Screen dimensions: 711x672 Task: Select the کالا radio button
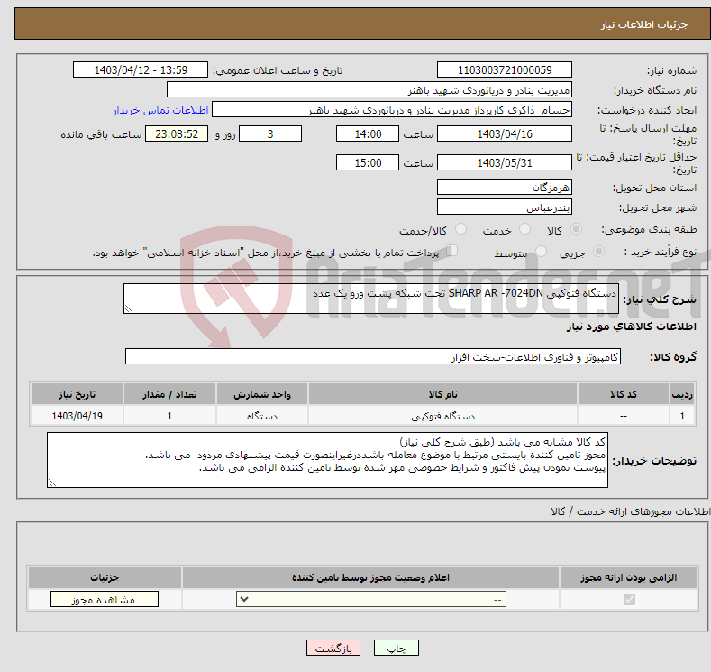coord(576,229)
